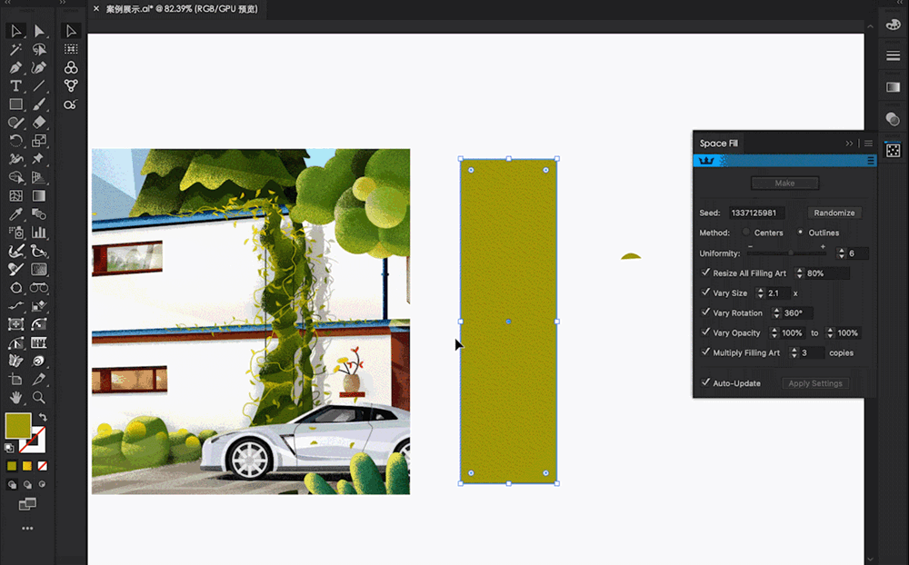The height and width of the screenshot is (565, 909).
Task: Select the Mesh tool
Action: pyautogui.click(x=15, y=196)
